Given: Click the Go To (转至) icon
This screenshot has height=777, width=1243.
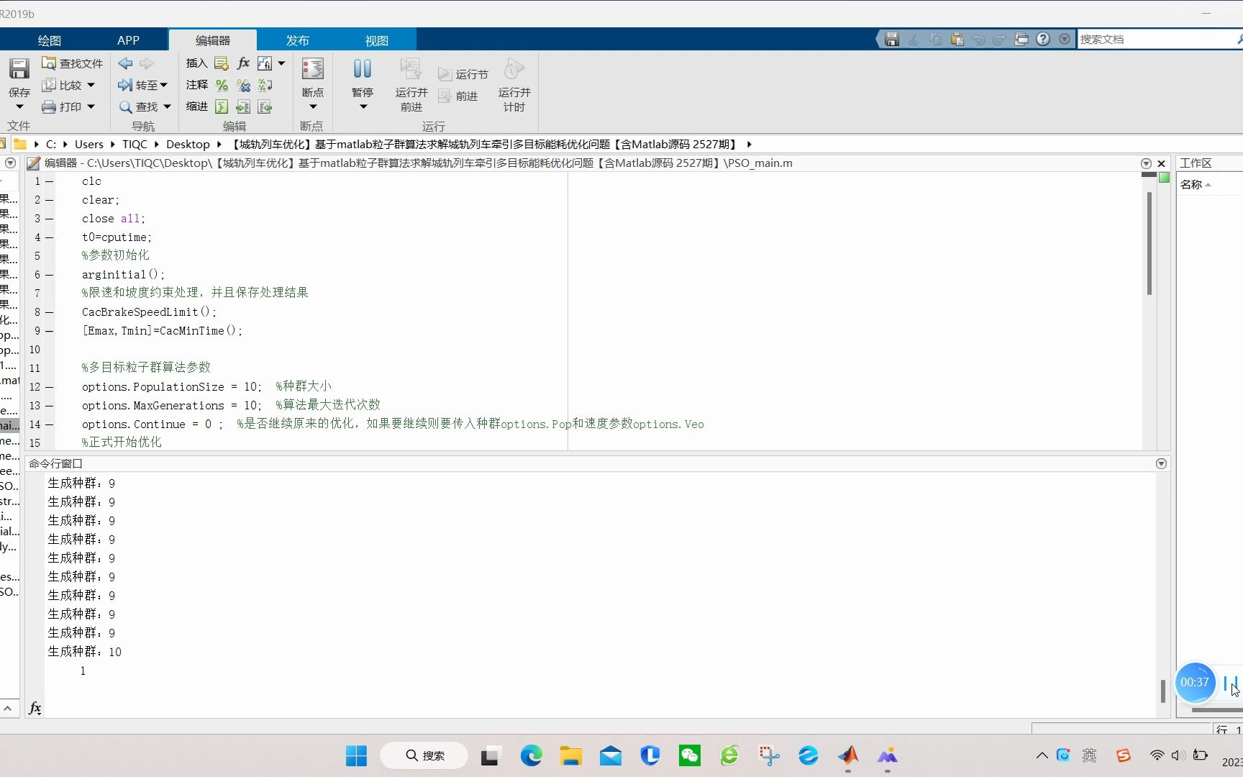Looking at the screenshot, I should coord(125,85).
